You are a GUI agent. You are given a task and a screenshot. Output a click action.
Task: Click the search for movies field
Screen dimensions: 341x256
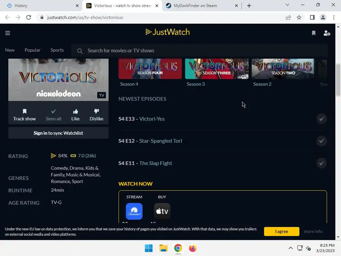pyautogui.click(x=200, y=51)
